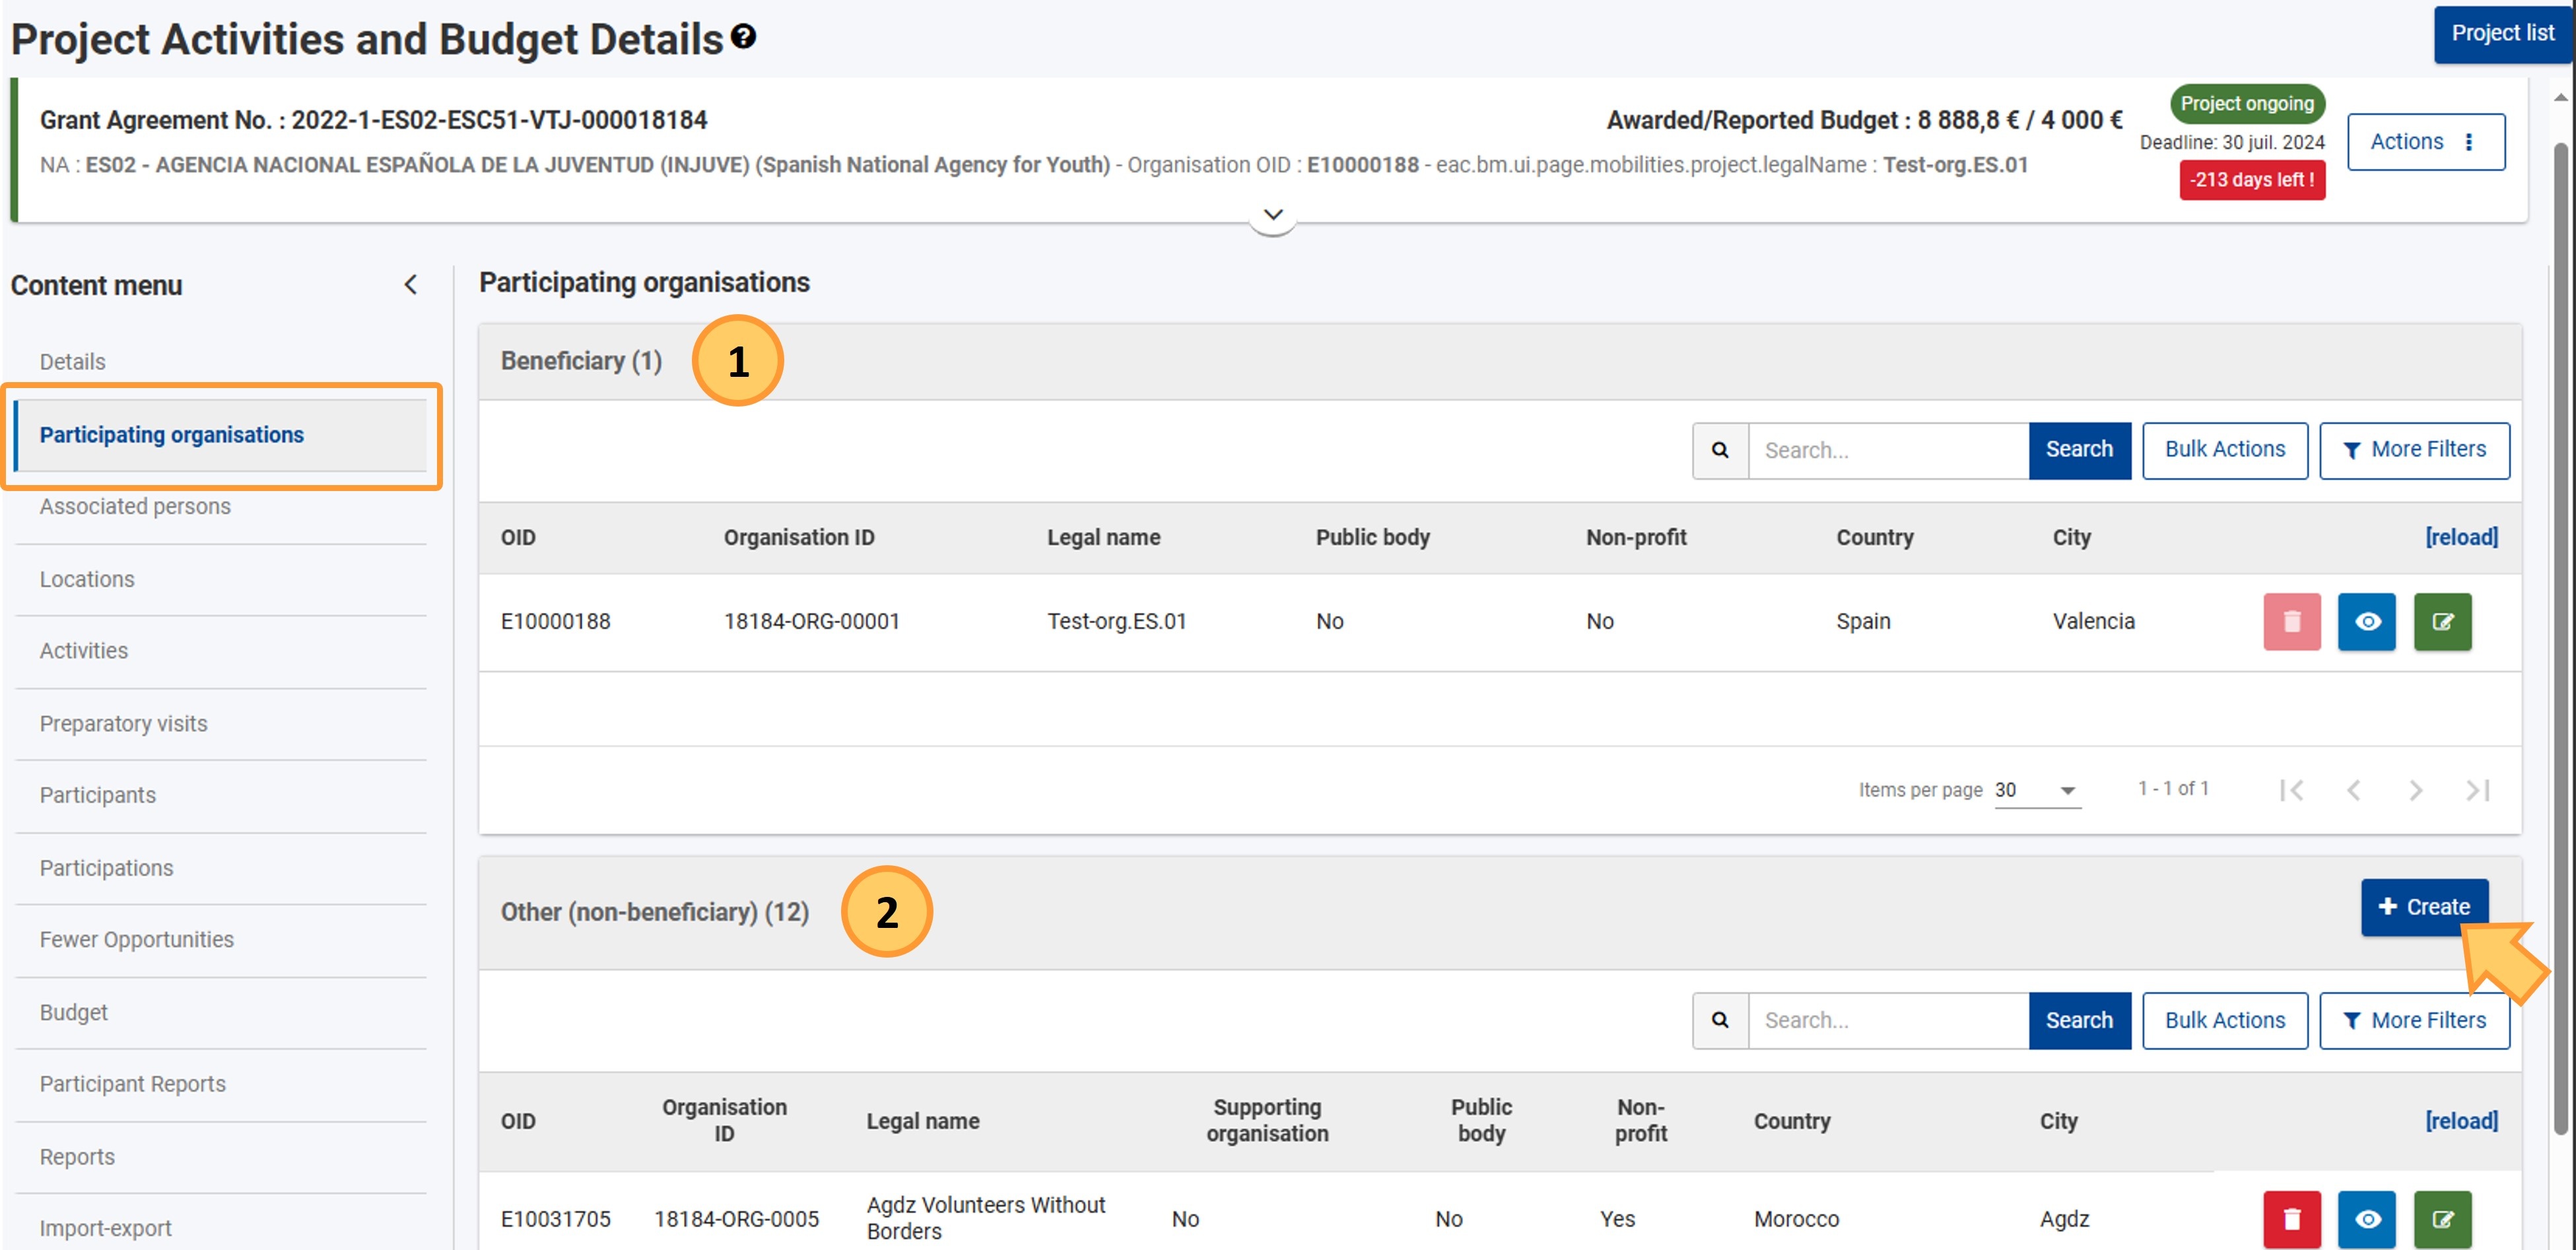Delete Agdz Volunteers Without Borders row
The image size is (2576, 1250).
(2292, 1219)
